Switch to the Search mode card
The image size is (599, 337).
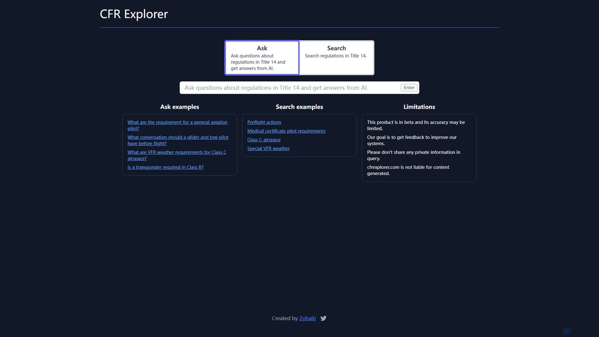pos(336,58)
